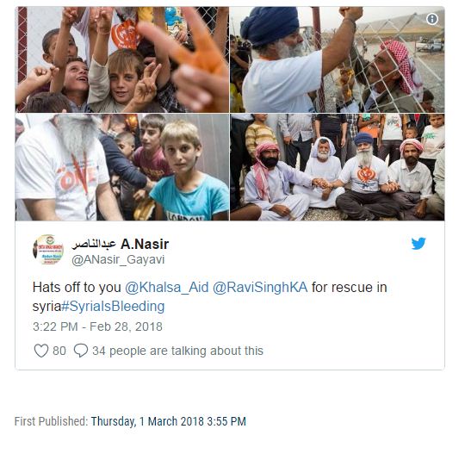The height and width of the screenshot is (460, 465).
Task: Click the A.Nasir display name
Action: click(145, 244)
